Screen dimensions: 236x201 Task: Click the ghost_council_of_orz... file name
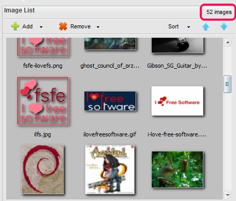(x=110, y=66)
